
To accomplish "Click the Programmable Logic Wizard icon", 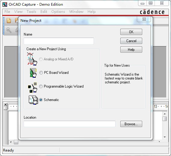I will tap(33, 88).
